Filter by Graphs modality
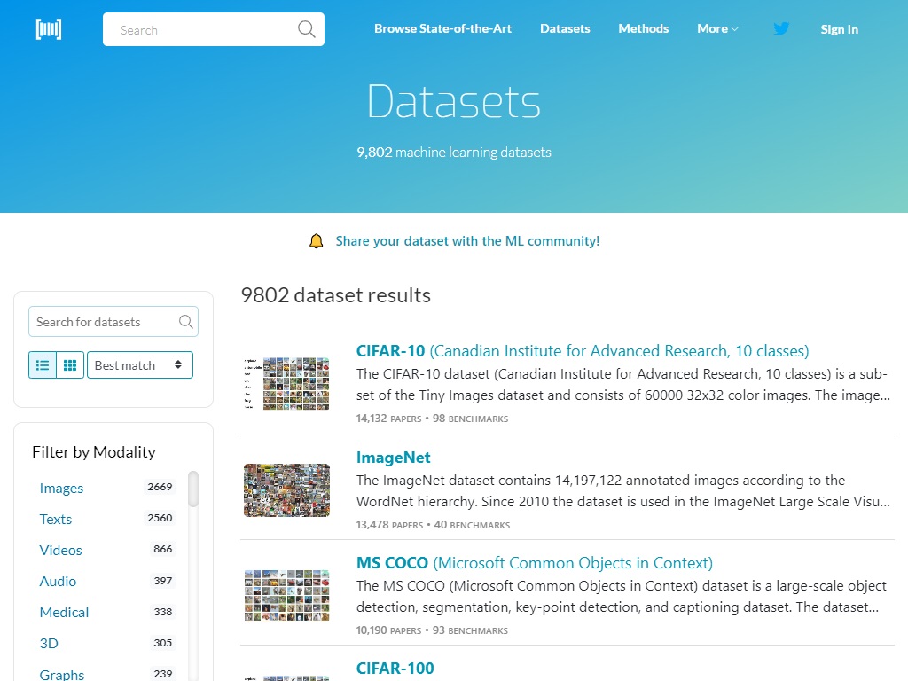 pos(62,675)
